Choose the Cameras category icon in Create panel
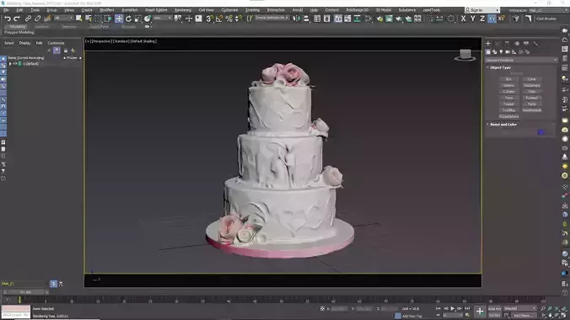The height and width of the screenshot is (320, 570). click(x=508, y=52)
